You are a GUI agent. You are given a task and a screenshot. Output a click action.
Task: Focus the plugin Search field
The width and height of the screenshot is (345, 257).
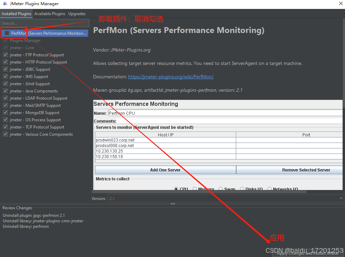[x=45, y=23]
